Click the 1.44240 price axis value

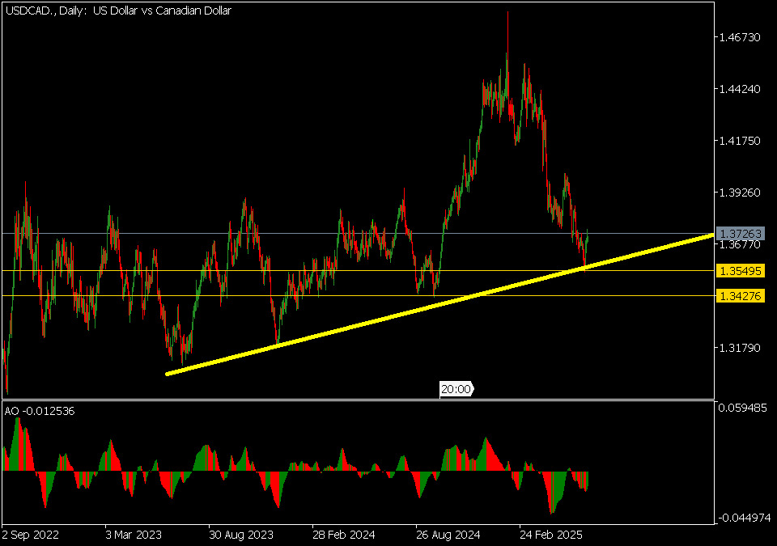pos(739,89)
